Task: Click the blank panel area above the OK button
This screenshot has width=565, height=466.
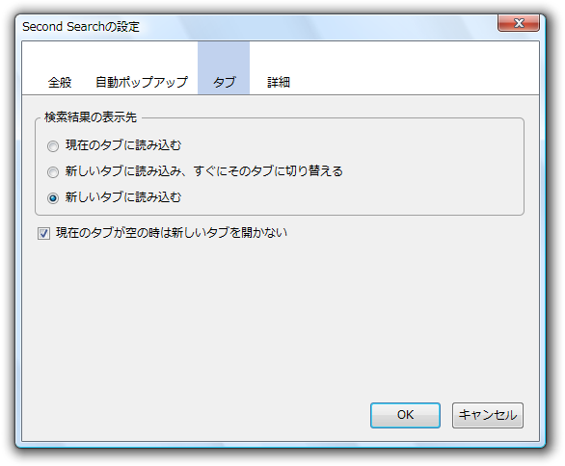Action: pos(405,324)
